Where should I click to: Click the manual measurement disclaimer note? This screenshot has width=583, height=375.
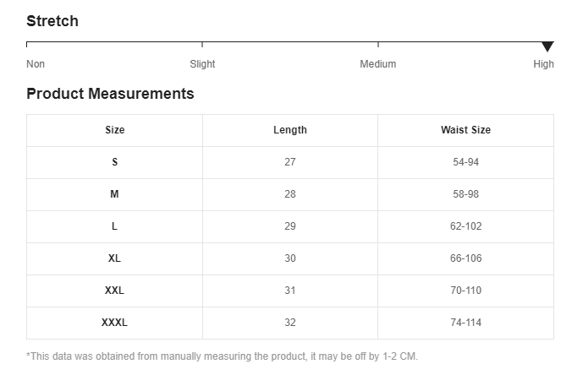coord(222,356)
